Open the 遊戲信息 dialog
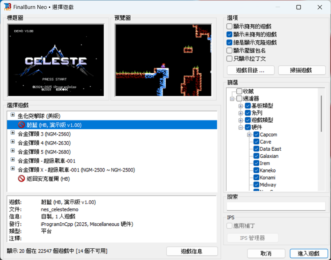Viewport: 331px width, 260px height. point(192,251)
